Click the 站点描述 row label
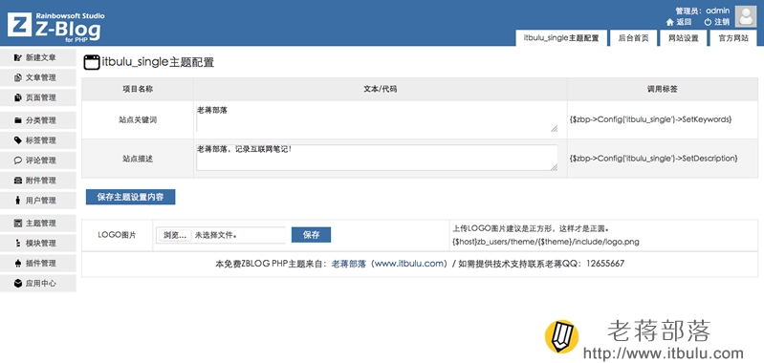The width and height of the screenshot is (764, 363). coord(138,159)
